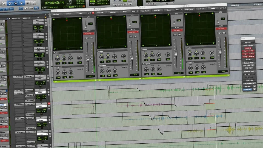Viewport: 263px width, 148px height.
Task: Open auto latch dropdown in Foley Feet 2 panner
Action: [133, 32]
